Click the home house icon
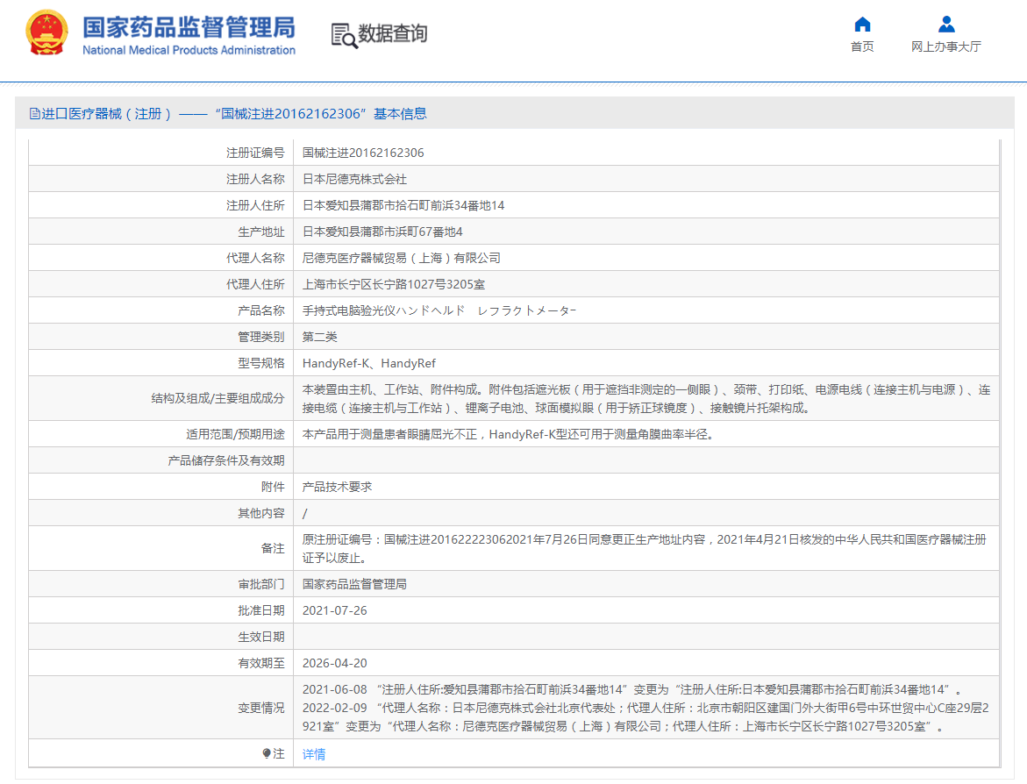The width and height of the screenshot is (1027, 784). (x=862, y=25)
